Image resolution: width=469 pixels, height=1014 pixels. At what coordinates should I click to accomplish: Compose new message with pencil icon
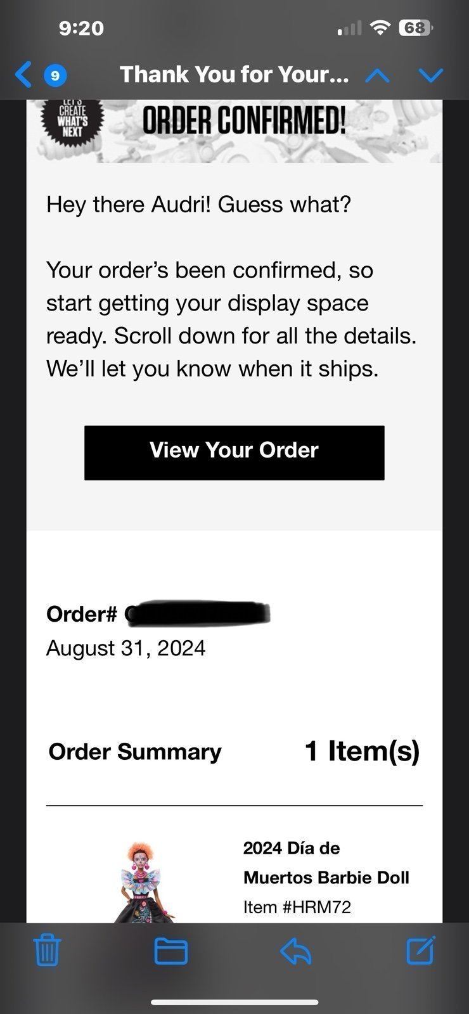coord(421,949)
